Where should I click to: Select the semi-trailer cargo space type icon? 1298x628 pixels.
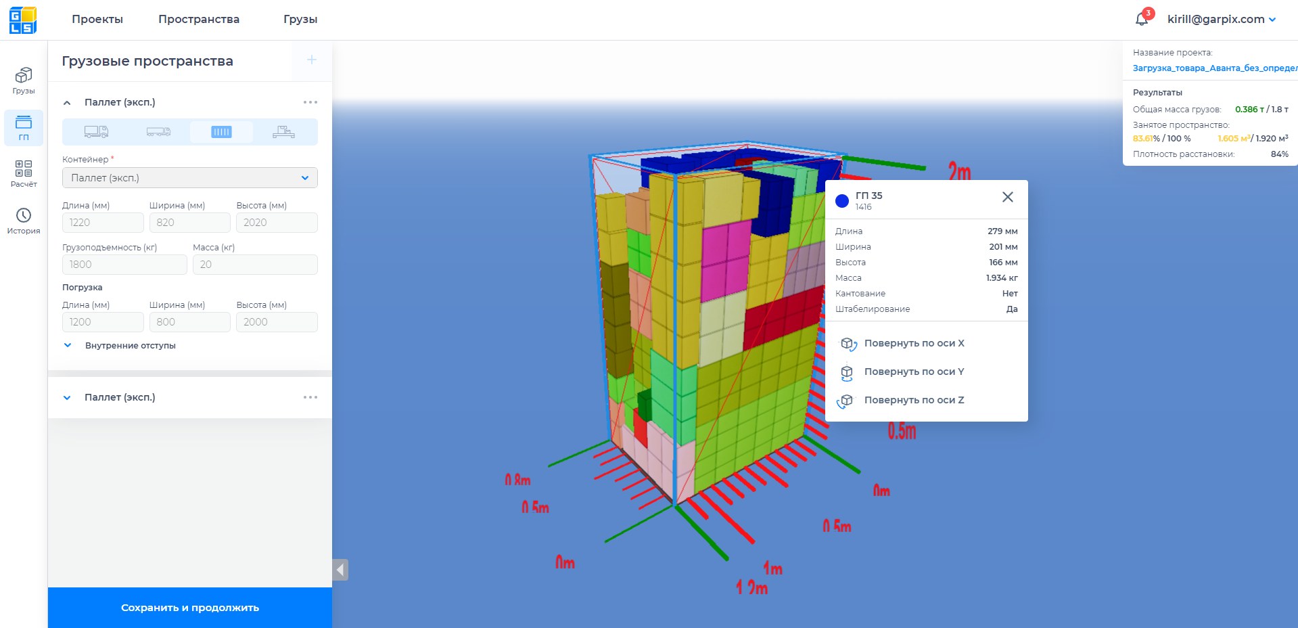tap(158, 132)
